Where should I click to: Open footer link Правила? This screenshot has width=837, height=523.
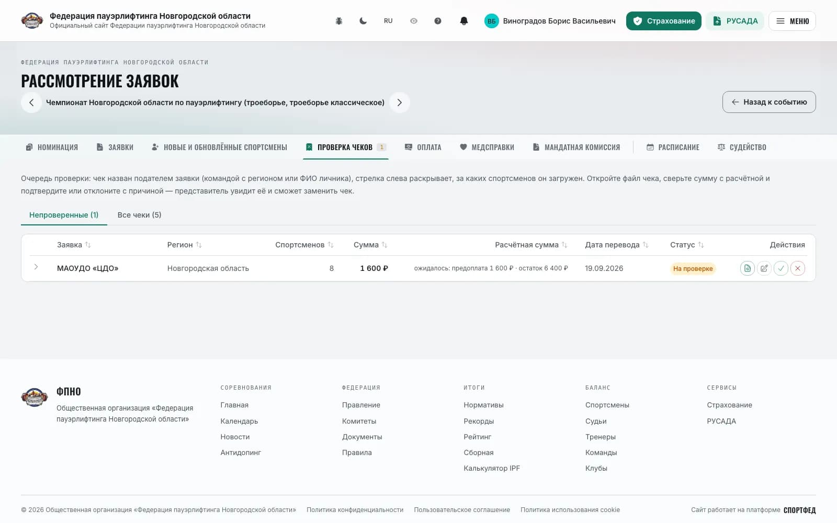[x=357, y=452]
